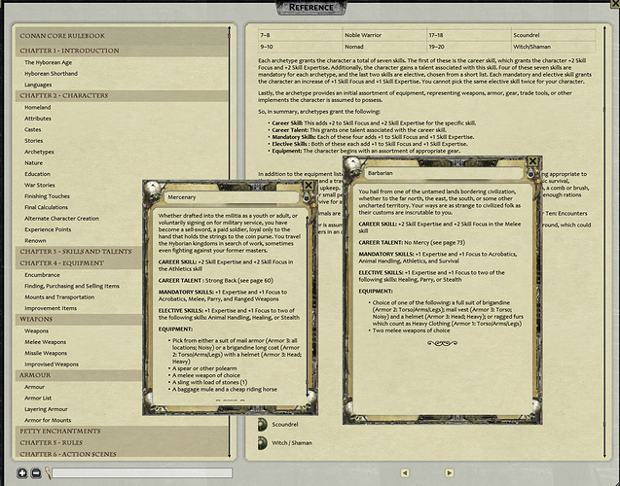Open the Improvised Weapons page
The height and width of the screenshot is (486, 620).
[52, 364]
